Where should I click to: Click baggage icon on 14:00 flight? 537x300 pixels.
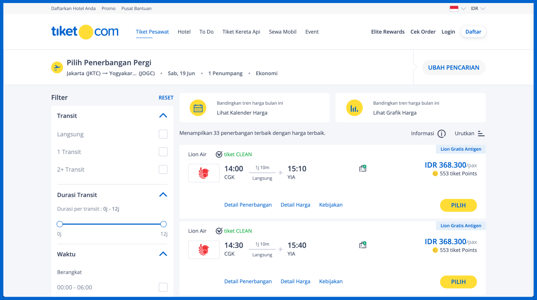(x=363, y=168)
